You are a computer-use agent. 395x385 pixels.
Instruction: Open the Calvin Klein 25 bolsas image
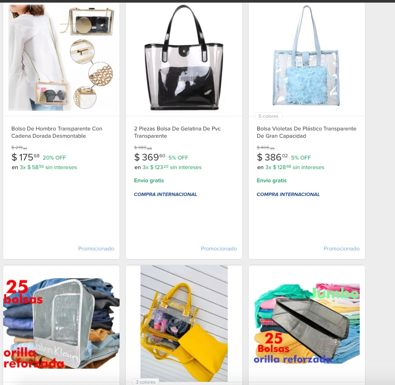click(61, 323)
